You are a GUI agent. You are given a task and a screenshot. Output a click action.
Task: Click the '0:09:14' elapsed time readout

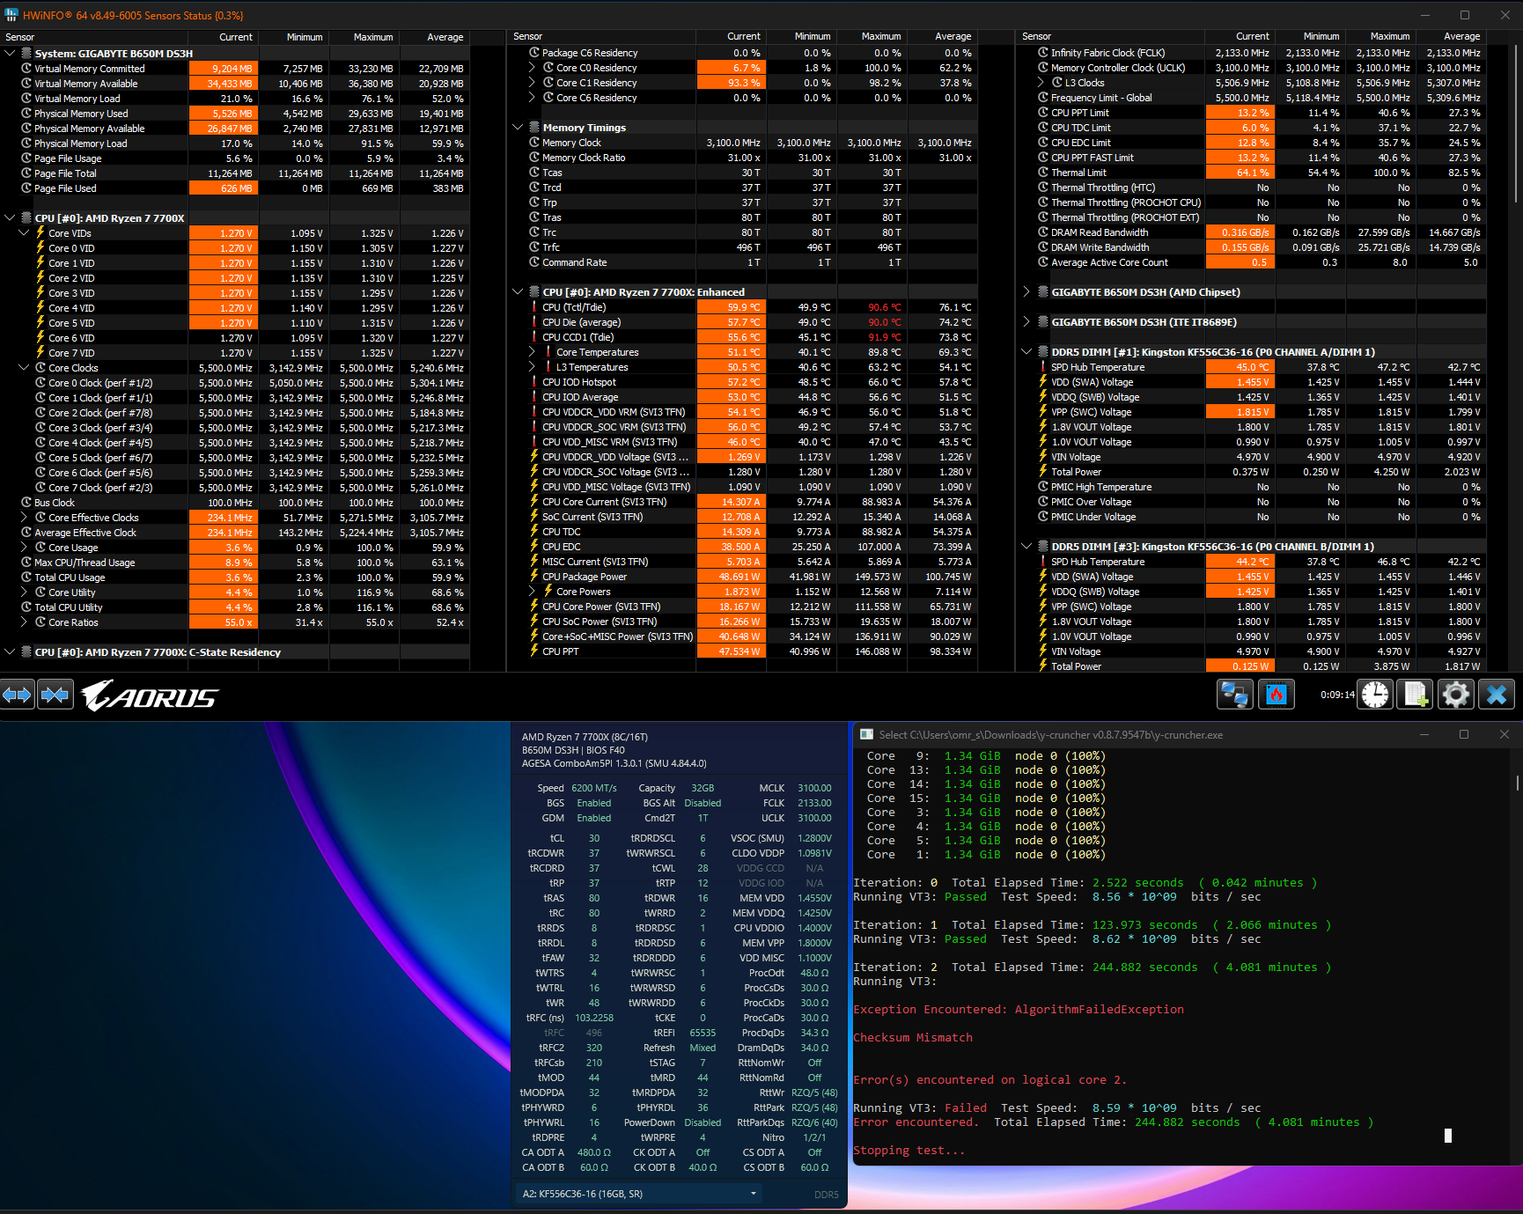click(x=1337, y=695)
